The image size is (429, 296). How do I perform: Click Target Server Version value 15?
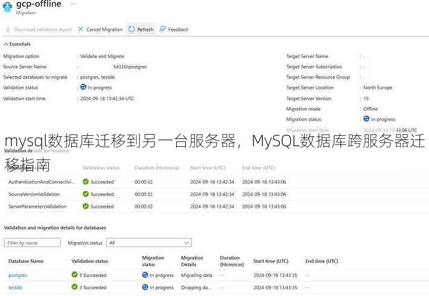point(366,98)
